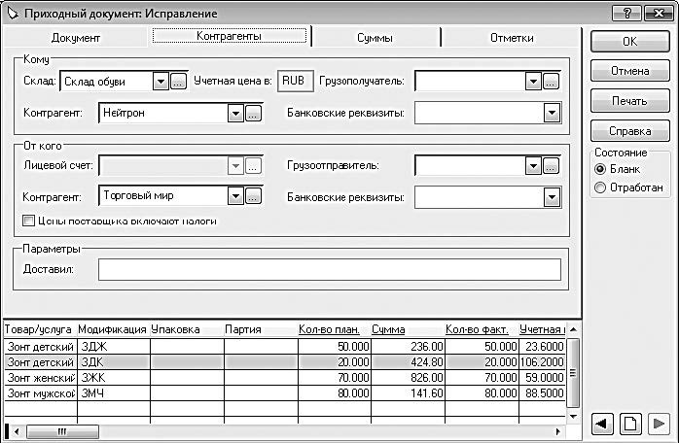Viewport: 679px width, 443px height.
Task: Click the browse button beside Грузополучатель field
Action: (551, 82)
